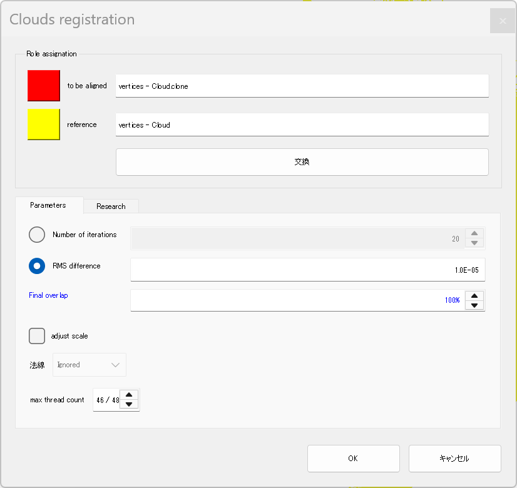Select the Number of iterations radio button
517x488 pixels.
(37, 235)
